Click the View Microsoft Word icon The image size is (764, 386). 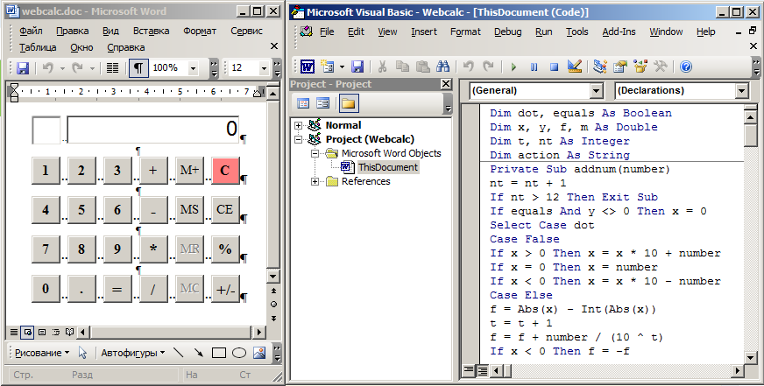coord(308,67)
